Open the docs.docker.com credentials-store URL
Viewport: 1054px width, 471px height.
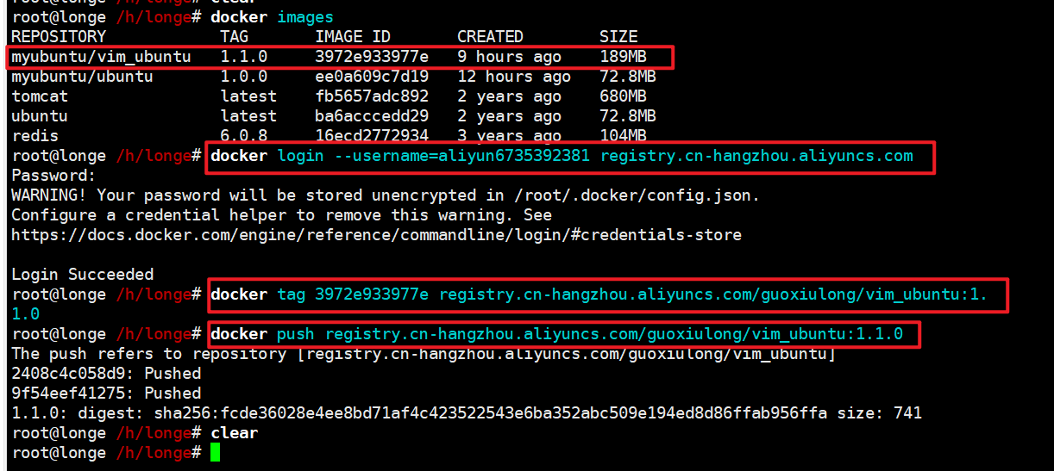(x=376, y=235)
